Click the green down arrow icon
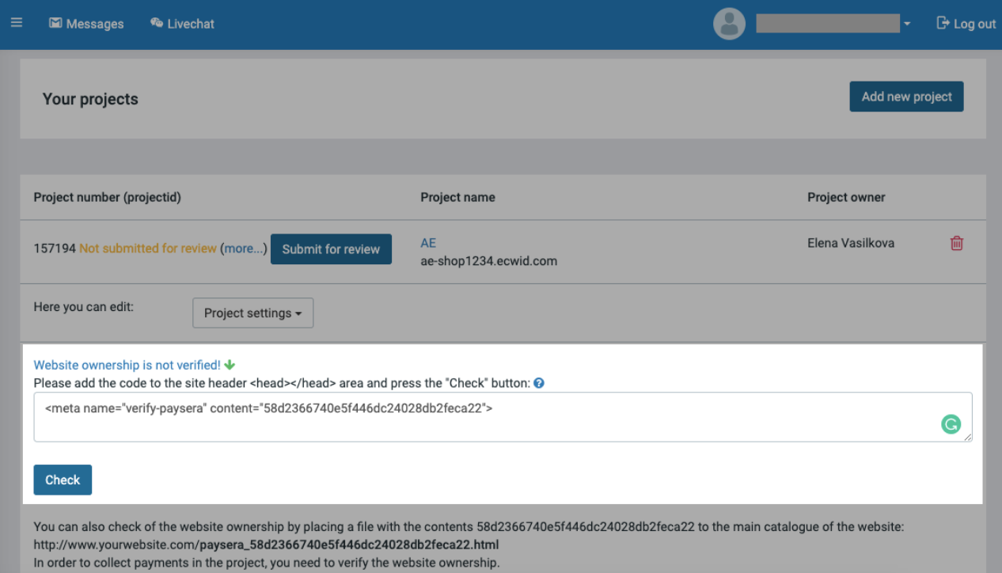The width and height of the screenshot is (1002, 573). [230, 365]
